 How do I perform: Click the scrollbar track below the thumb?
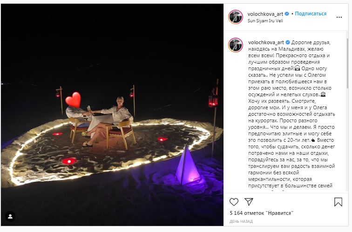tap(347, 139)
